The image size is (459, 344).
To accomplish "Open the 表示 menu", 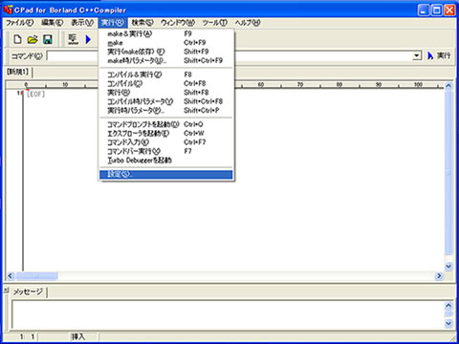I will (82, 23).
